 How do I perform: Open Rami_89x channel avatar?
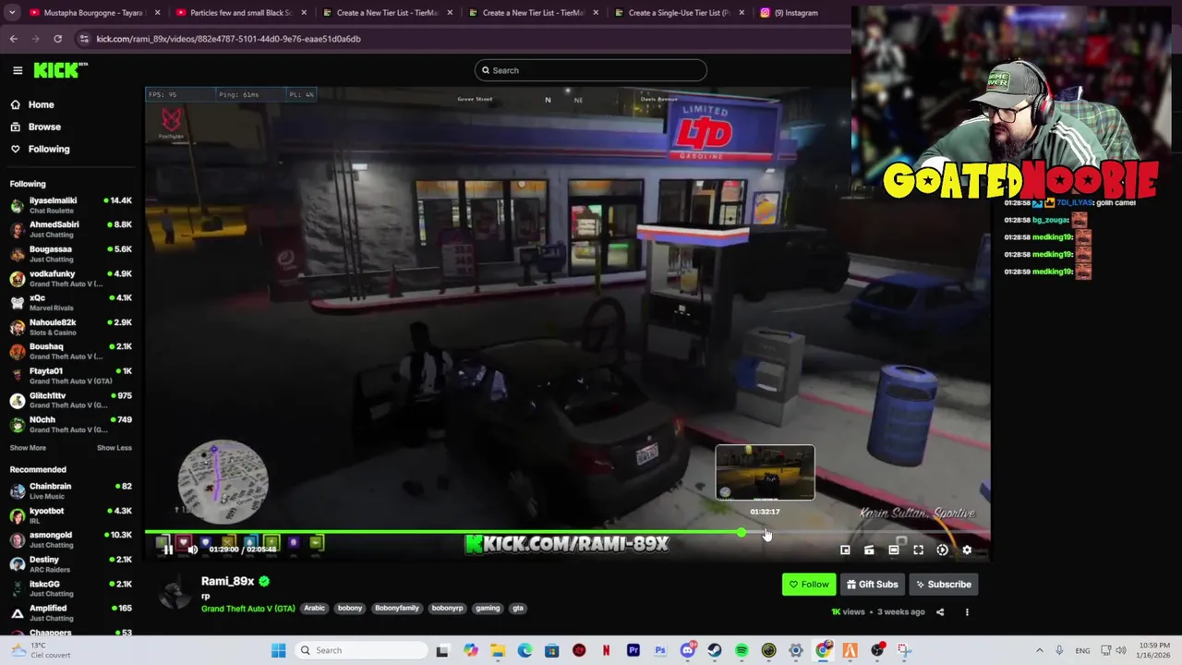(x=173, y=592)
